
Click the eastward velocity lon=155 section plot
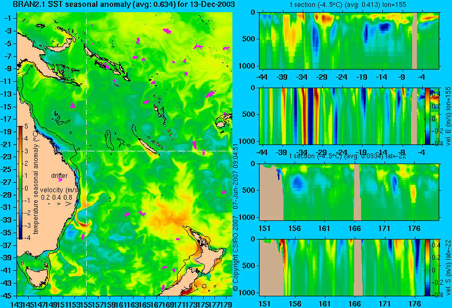[342, 116]
